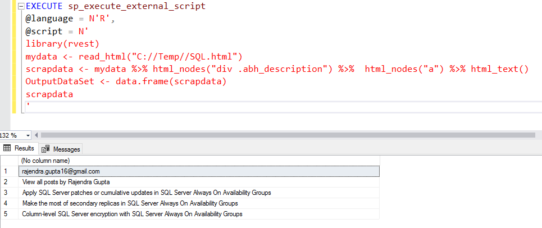The height and width of the screenshot is (228, 542).
Task: Select cell Apply SQL Server patches row
Action: (x=199, y=193)
